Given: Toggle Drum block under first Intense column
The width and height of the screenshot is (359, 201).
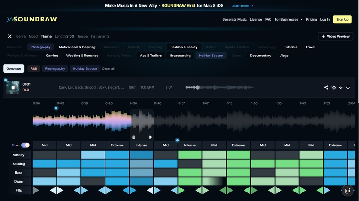Looking at the screenshot, I should [x=141, y=181].
